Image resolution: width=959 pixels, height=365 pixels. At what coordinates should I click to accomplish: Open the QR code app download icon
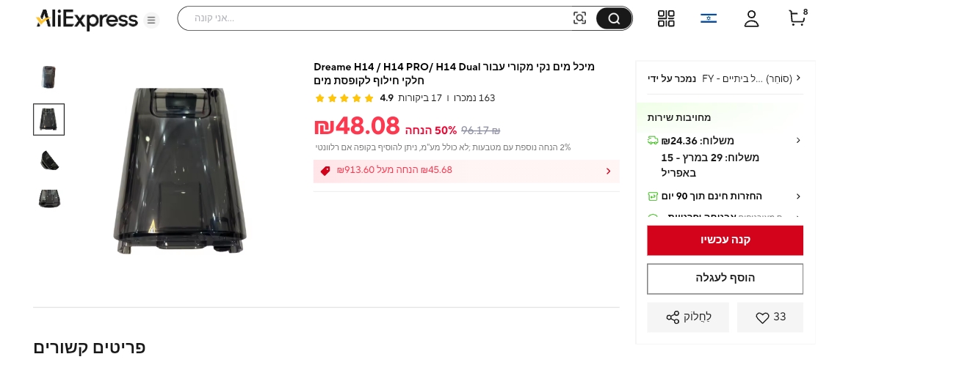click(666, 18)
